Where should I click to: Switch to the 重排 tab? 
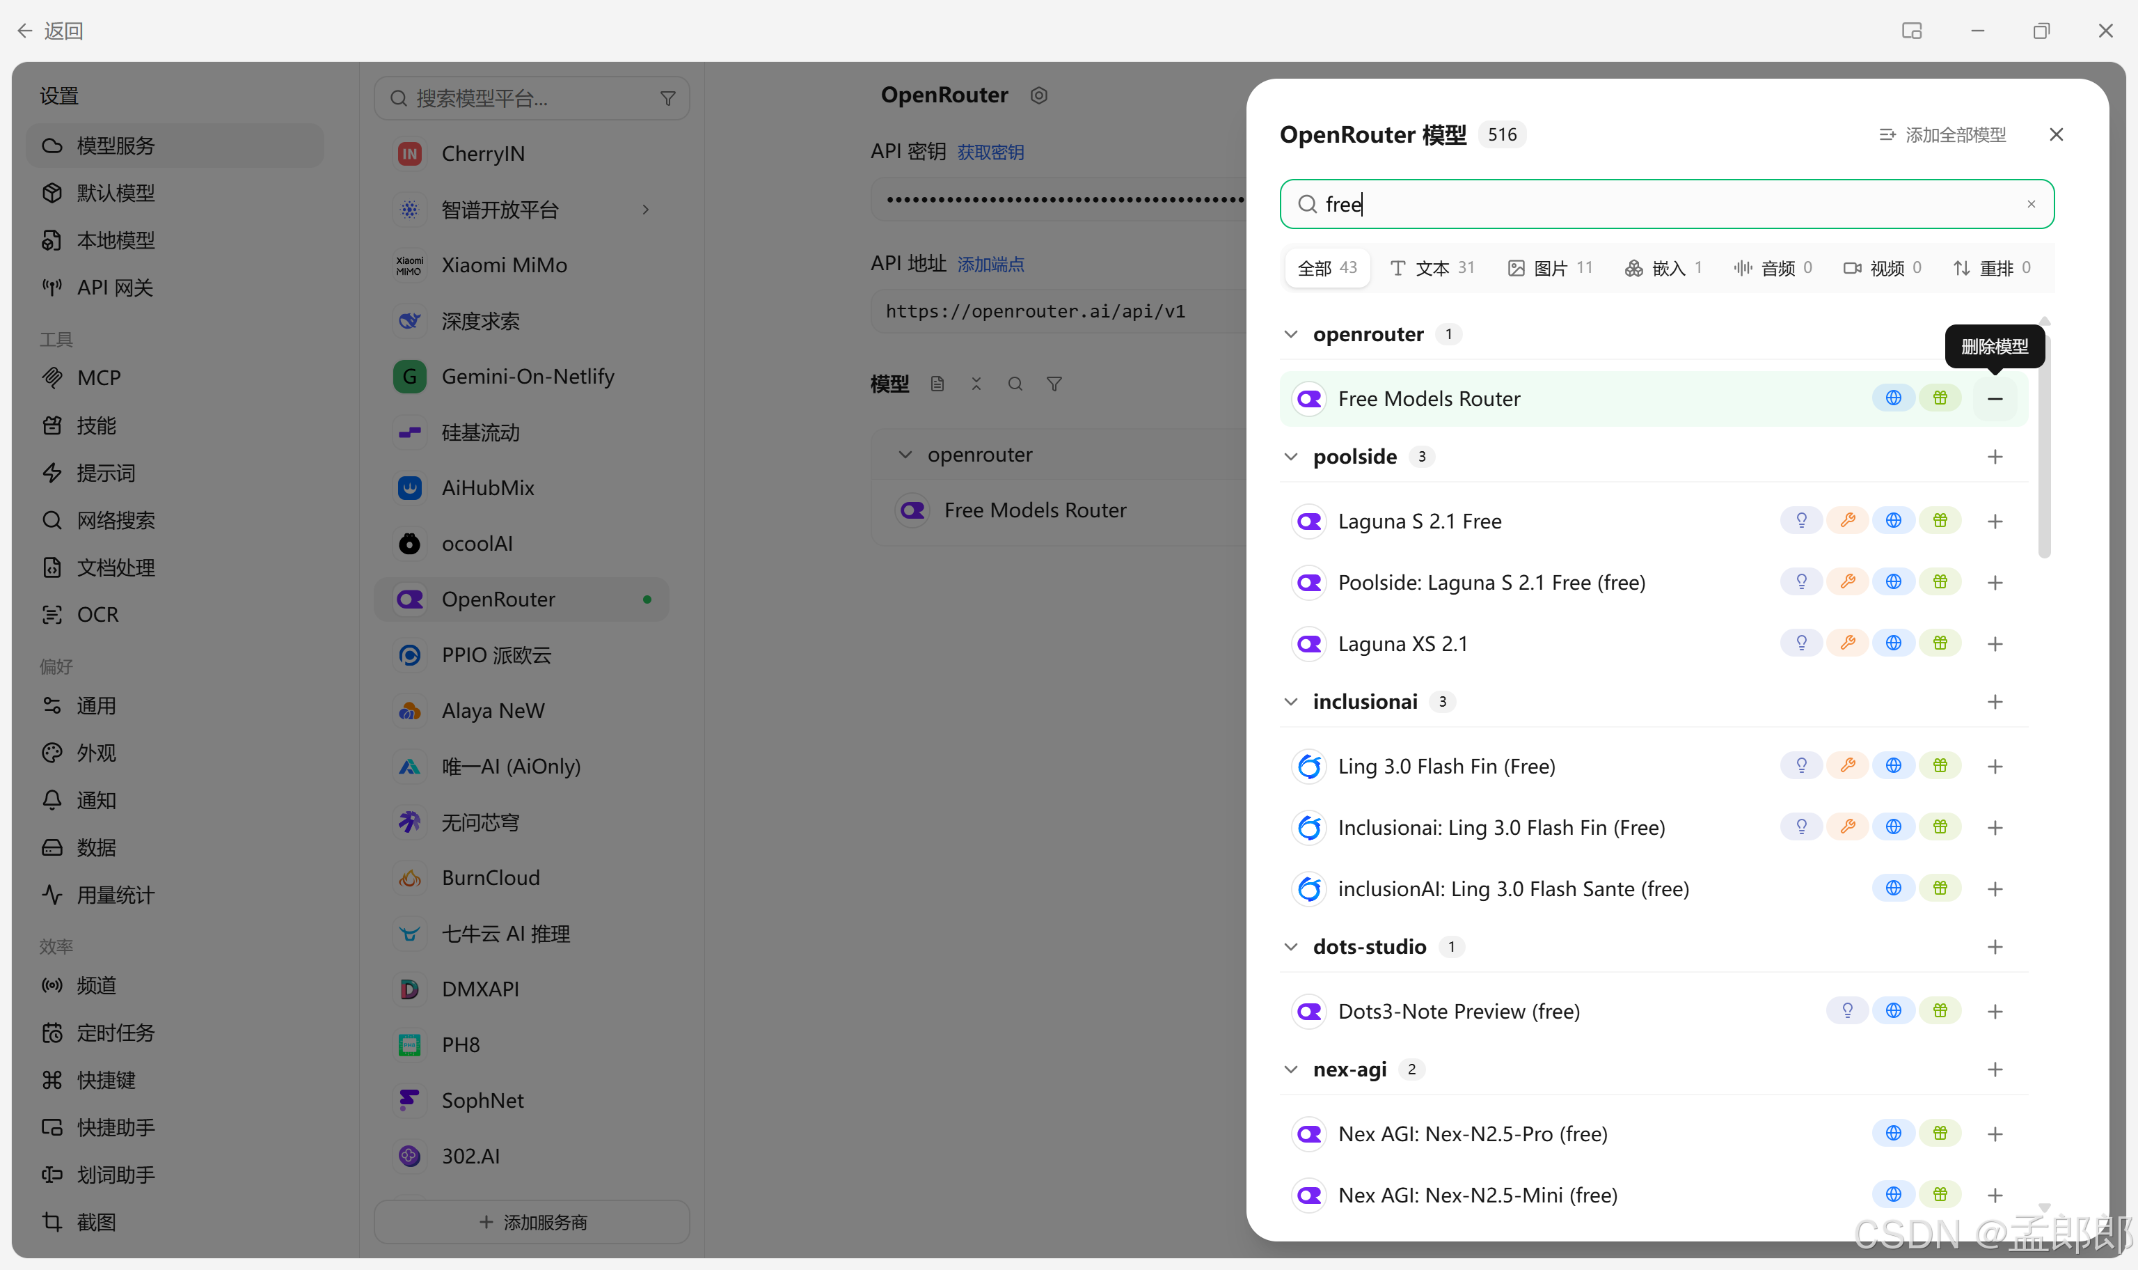tap(1991, 269)
